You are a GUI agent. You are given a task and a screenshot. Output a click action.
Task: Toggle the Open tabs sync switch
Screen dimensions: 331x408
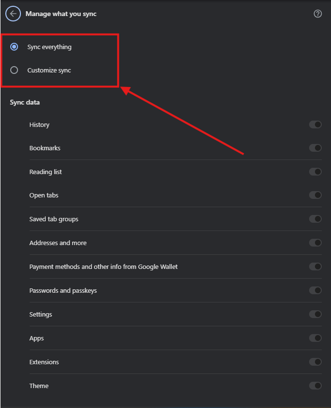click(315, 195)
